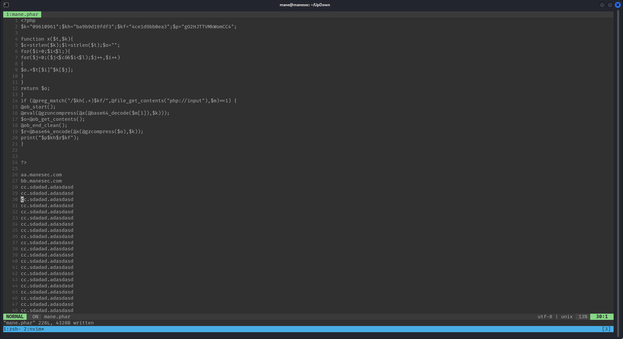Click the [3] tmux session indicator
623x339 pixels.
606,329
